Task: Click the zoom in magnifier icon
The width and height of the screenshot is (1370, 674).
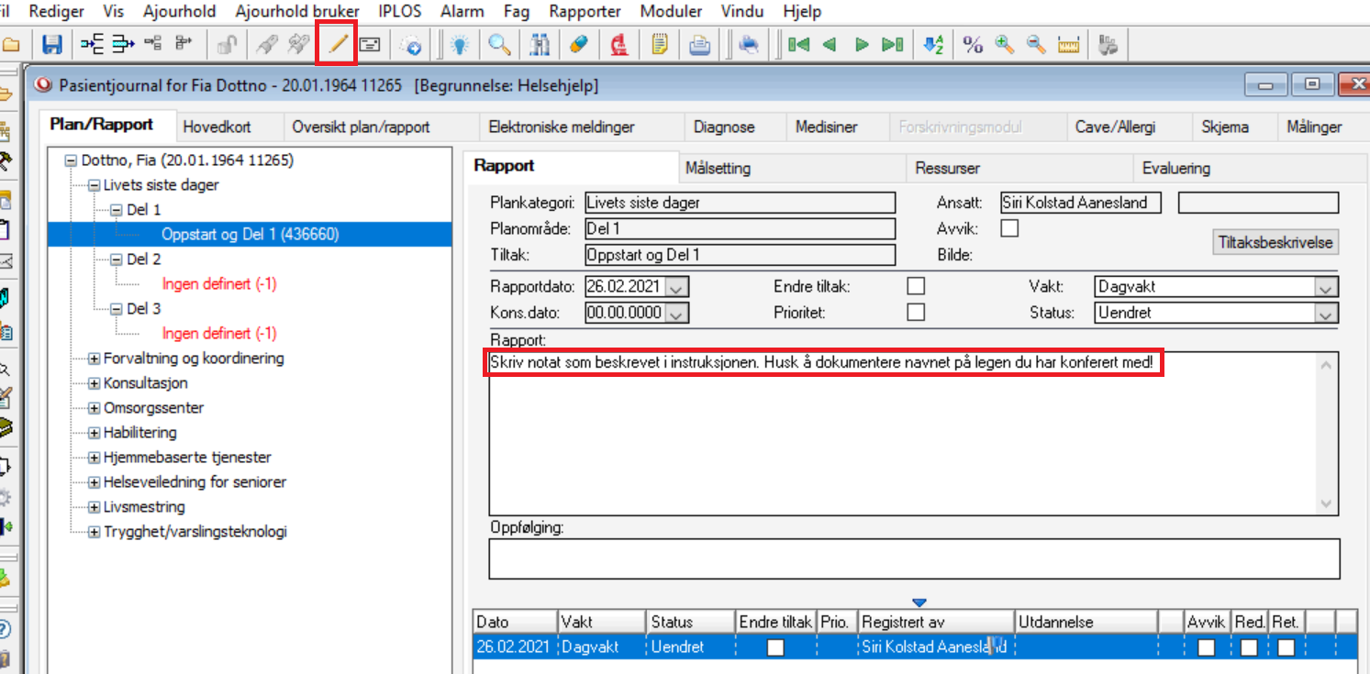Action: (x=1004, y=44)
